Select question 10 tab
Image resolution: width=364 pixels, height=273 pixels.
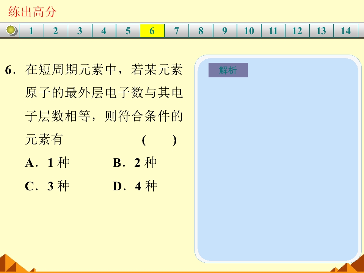249,31
